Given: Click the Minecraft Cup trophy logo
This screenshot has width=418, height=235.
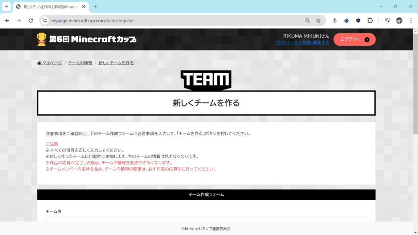Looking at the screenshot, I should point(41,39).
